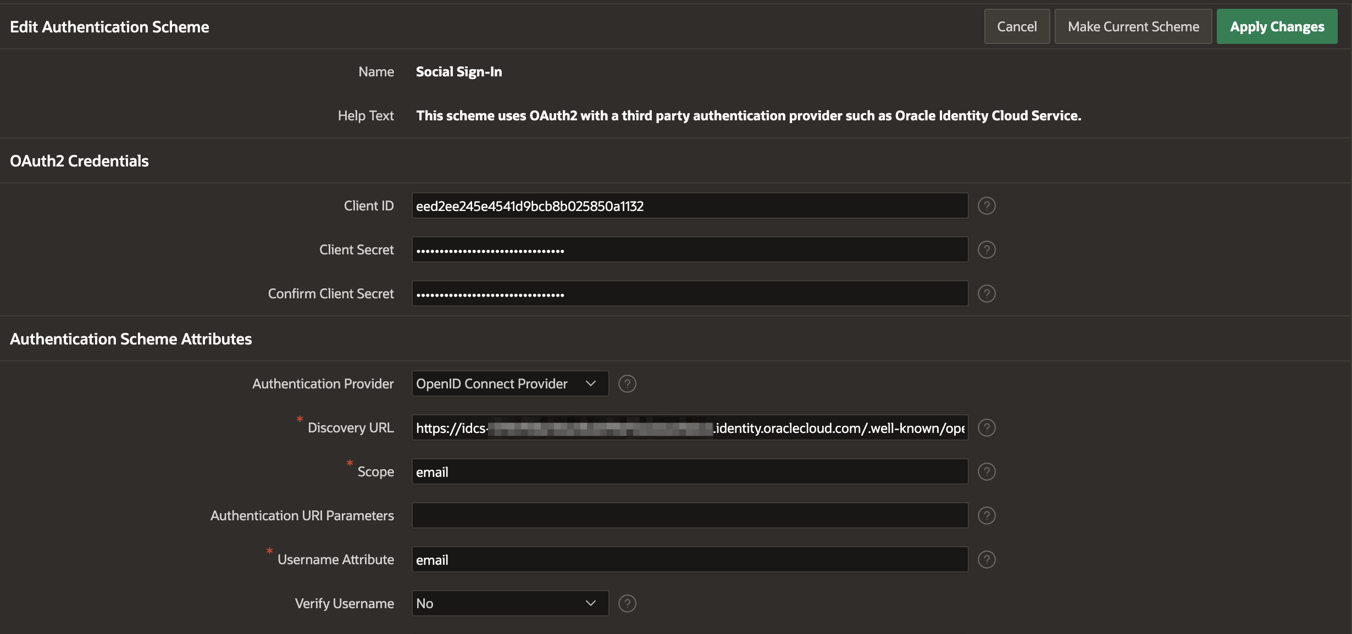Open help icon beside Confirm Client Secret
The image size is (1352, 634).
987,293
